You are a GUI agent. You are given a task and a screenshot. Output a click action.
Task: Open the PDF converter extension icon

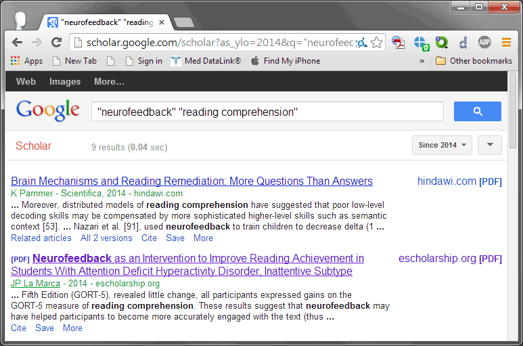(x=398, y=43)
